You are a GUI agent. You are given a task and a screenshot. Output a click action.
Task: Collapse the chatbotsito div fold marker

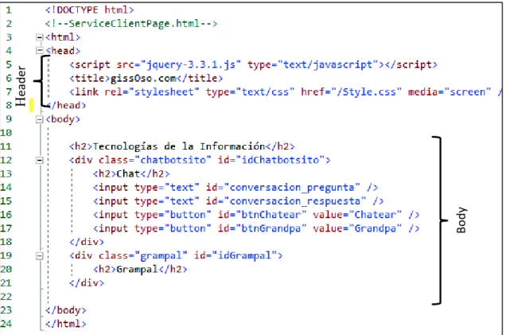pos(39,160)
